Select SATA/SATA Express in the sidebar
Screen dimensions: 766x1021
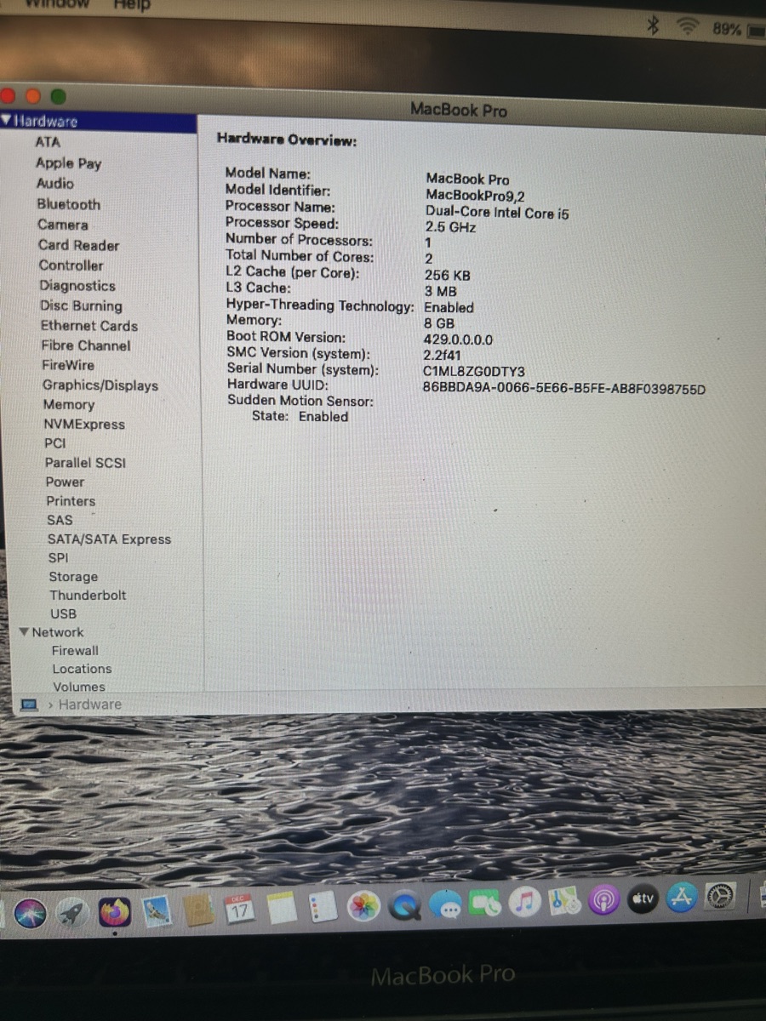[109, 539]
